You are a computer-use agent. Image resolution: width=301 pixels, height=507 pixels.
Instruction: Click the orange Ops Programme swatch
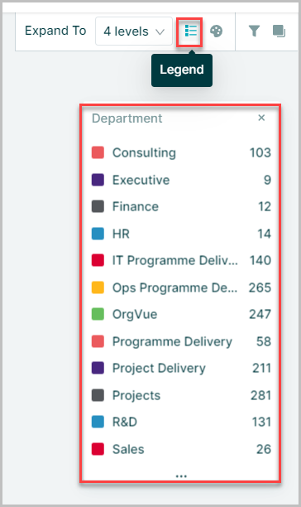pyautogui.click(x=98, y=287)
